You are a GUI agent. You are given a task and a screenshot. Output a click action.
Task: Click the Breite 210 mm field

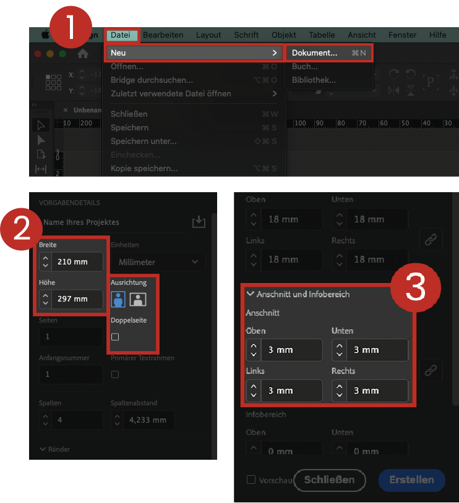77,262
